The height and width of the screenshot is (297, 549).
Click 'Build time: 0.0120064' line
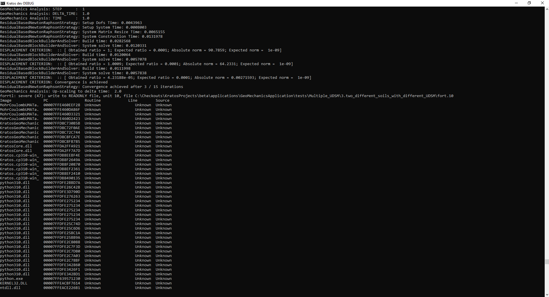coord(65,55)
